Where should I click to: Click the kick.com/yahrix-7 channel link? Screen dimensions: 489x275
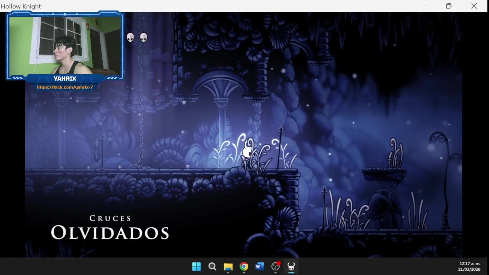click(65, 87)
